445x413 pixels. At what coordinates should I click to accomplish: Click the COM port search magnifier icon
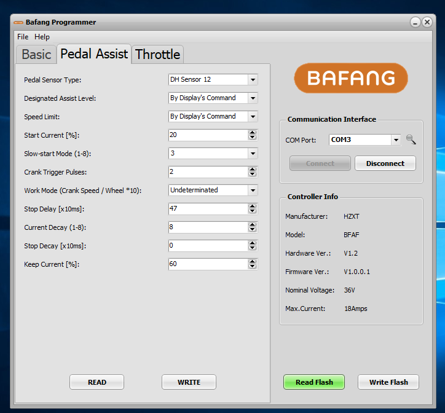[411, 140]
